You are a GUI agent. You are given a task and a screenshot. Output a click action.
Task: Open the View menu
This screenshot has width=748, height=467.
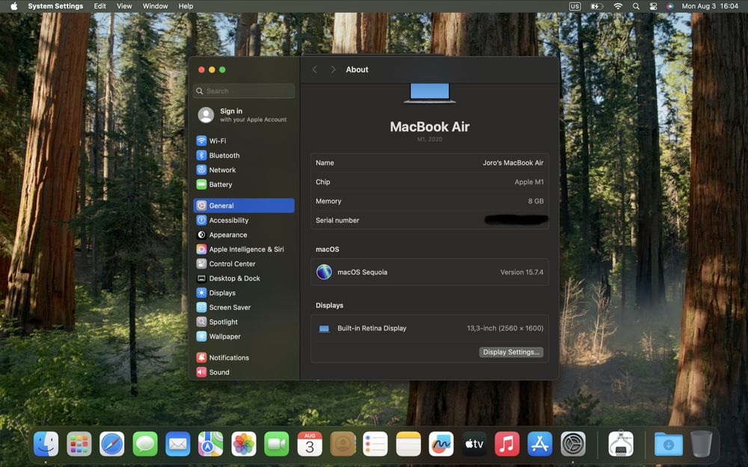click(x=124, y=6)
